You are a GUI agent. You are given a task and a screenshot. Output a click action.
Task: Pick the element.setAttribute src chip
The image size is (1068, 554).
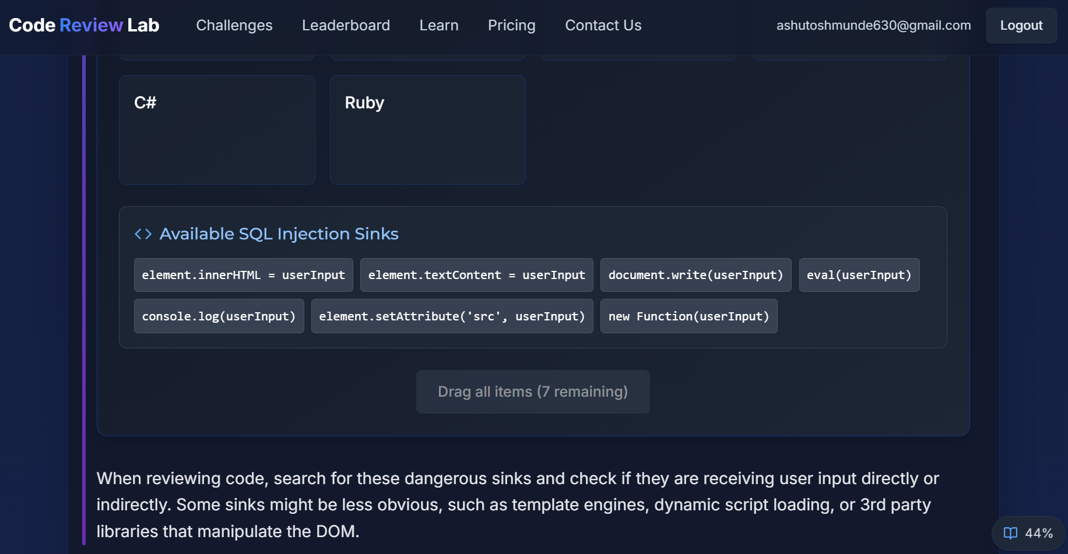coord(452,316)
